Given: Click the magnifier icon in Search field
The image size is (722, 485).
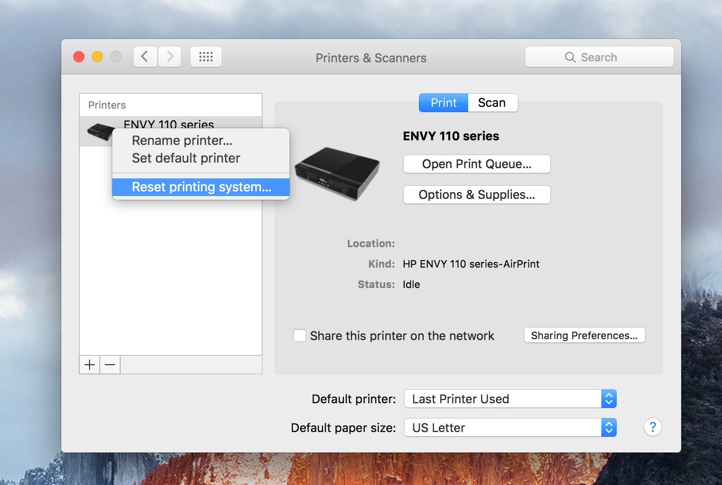Looking at the screenshot, I should (x=570, y=57).
